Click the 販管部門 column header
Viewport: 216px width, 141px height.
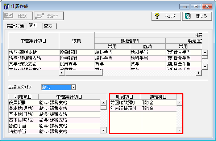coord(130,41)
